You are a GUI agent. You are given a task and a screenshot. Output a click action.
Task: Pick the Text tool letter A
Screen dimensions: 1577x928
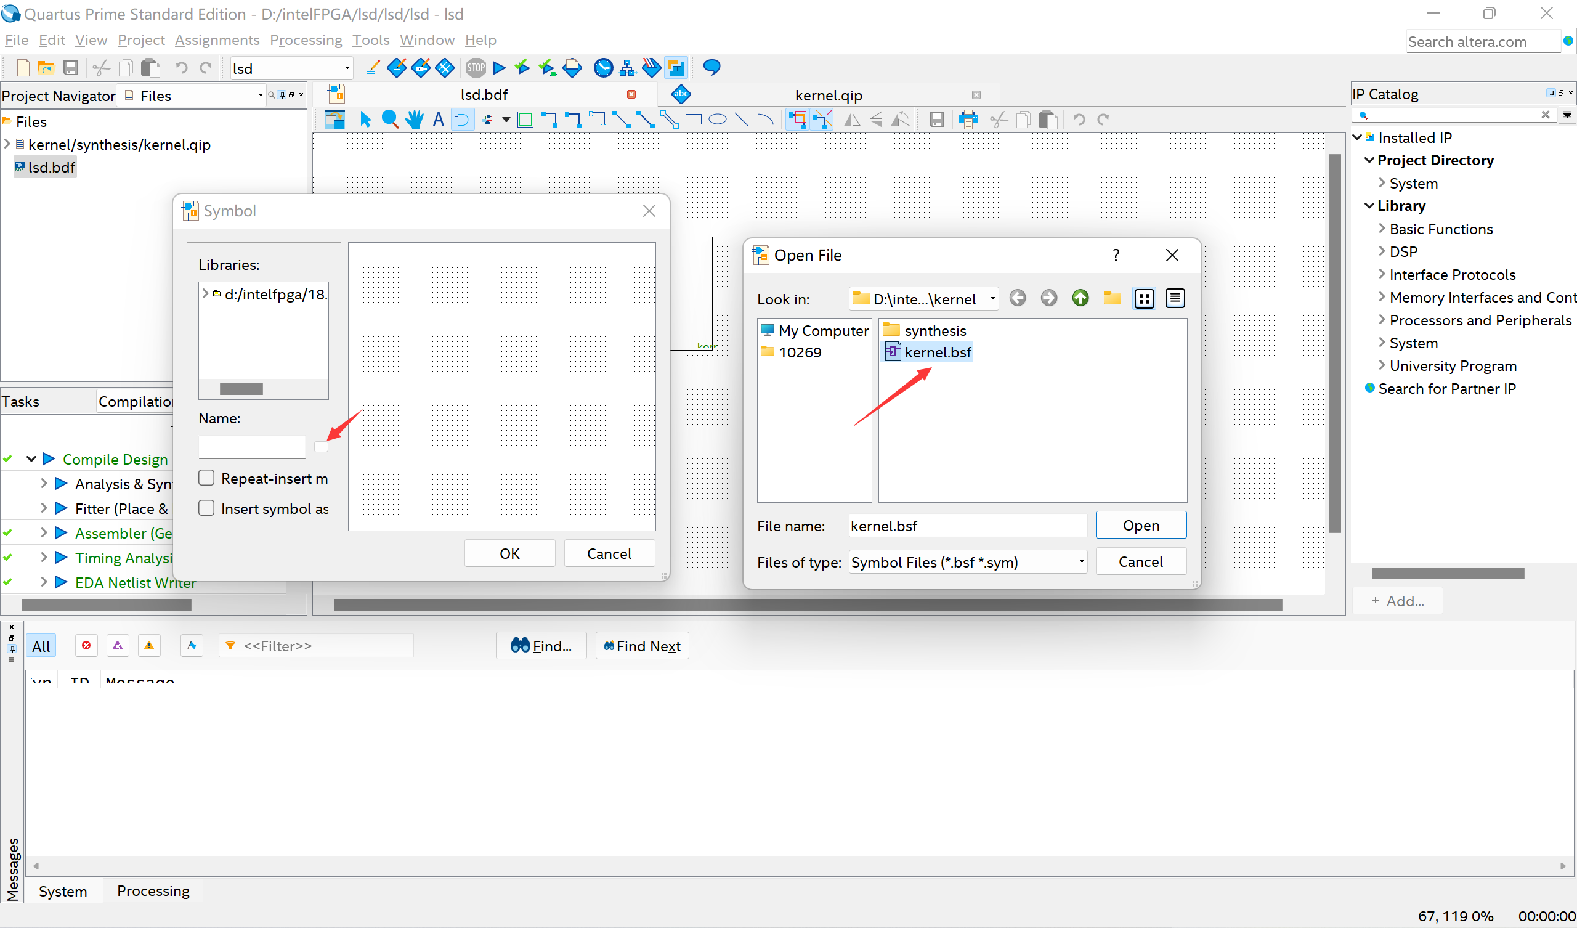438,119
